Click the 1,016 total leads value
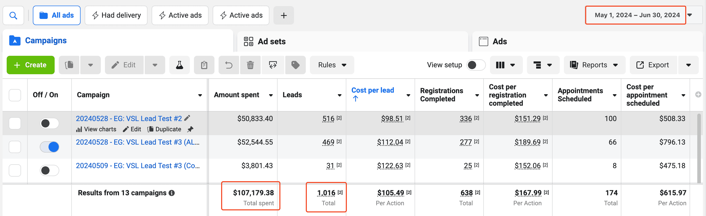Image resolution: width=706 pixels, height=216 pixels. (326, 193)
